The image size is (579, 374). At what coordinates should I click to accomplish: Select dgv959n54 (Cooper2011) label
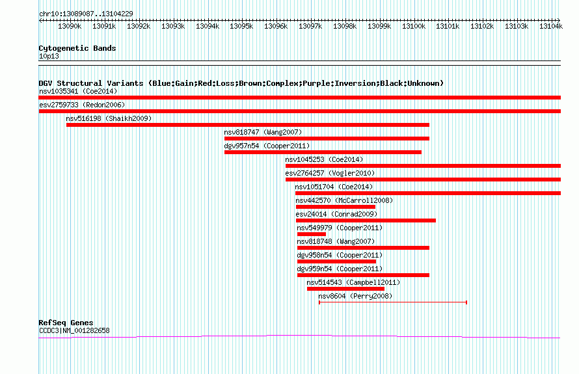point(340,269)
